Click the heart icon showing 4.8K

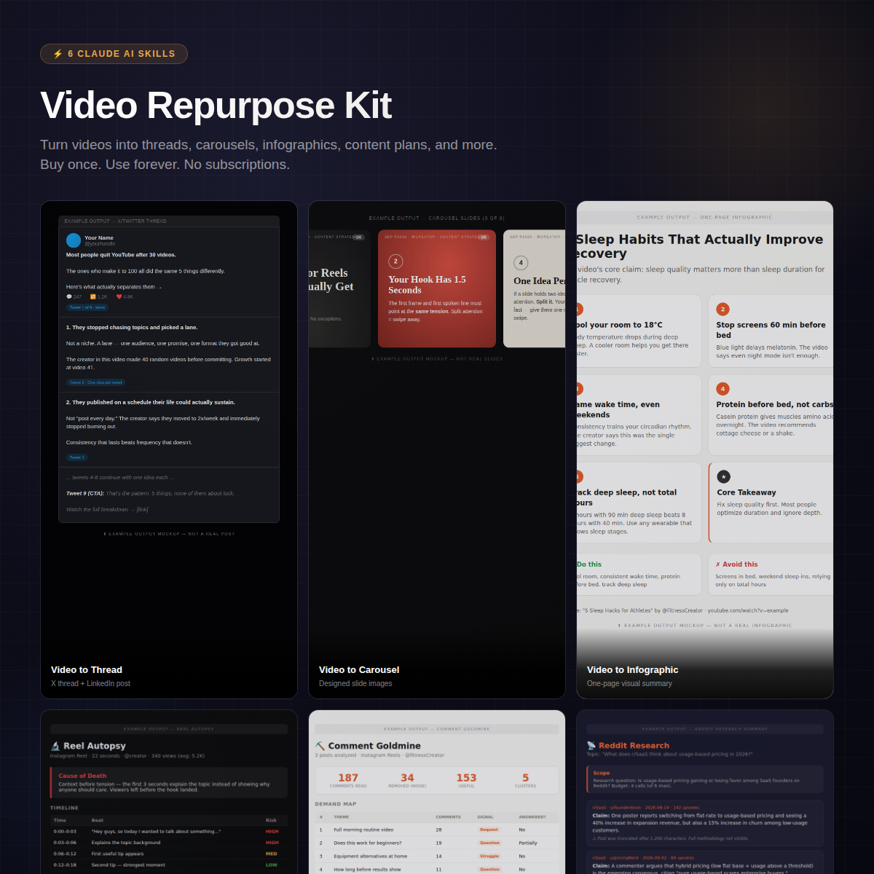(119, 297)
